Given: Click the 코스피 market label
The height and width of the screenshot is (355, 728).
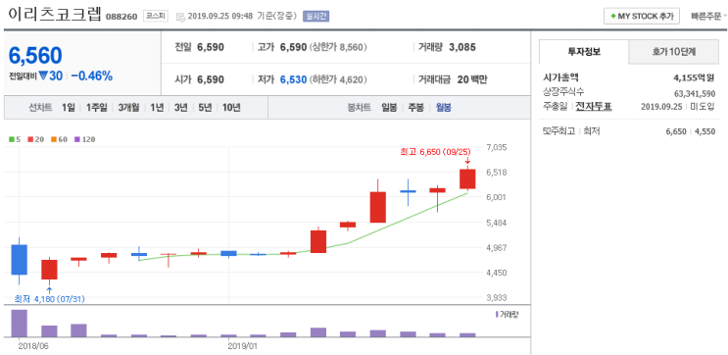Looking at the screenshot, I should [x=156, y=17].
